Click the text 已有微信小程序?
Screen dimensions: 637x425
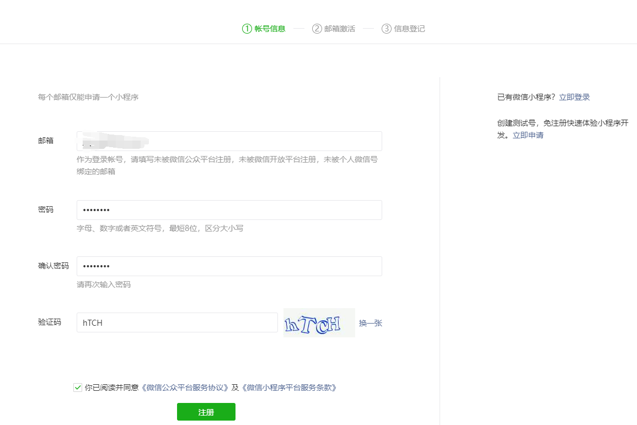coord(526,98)
